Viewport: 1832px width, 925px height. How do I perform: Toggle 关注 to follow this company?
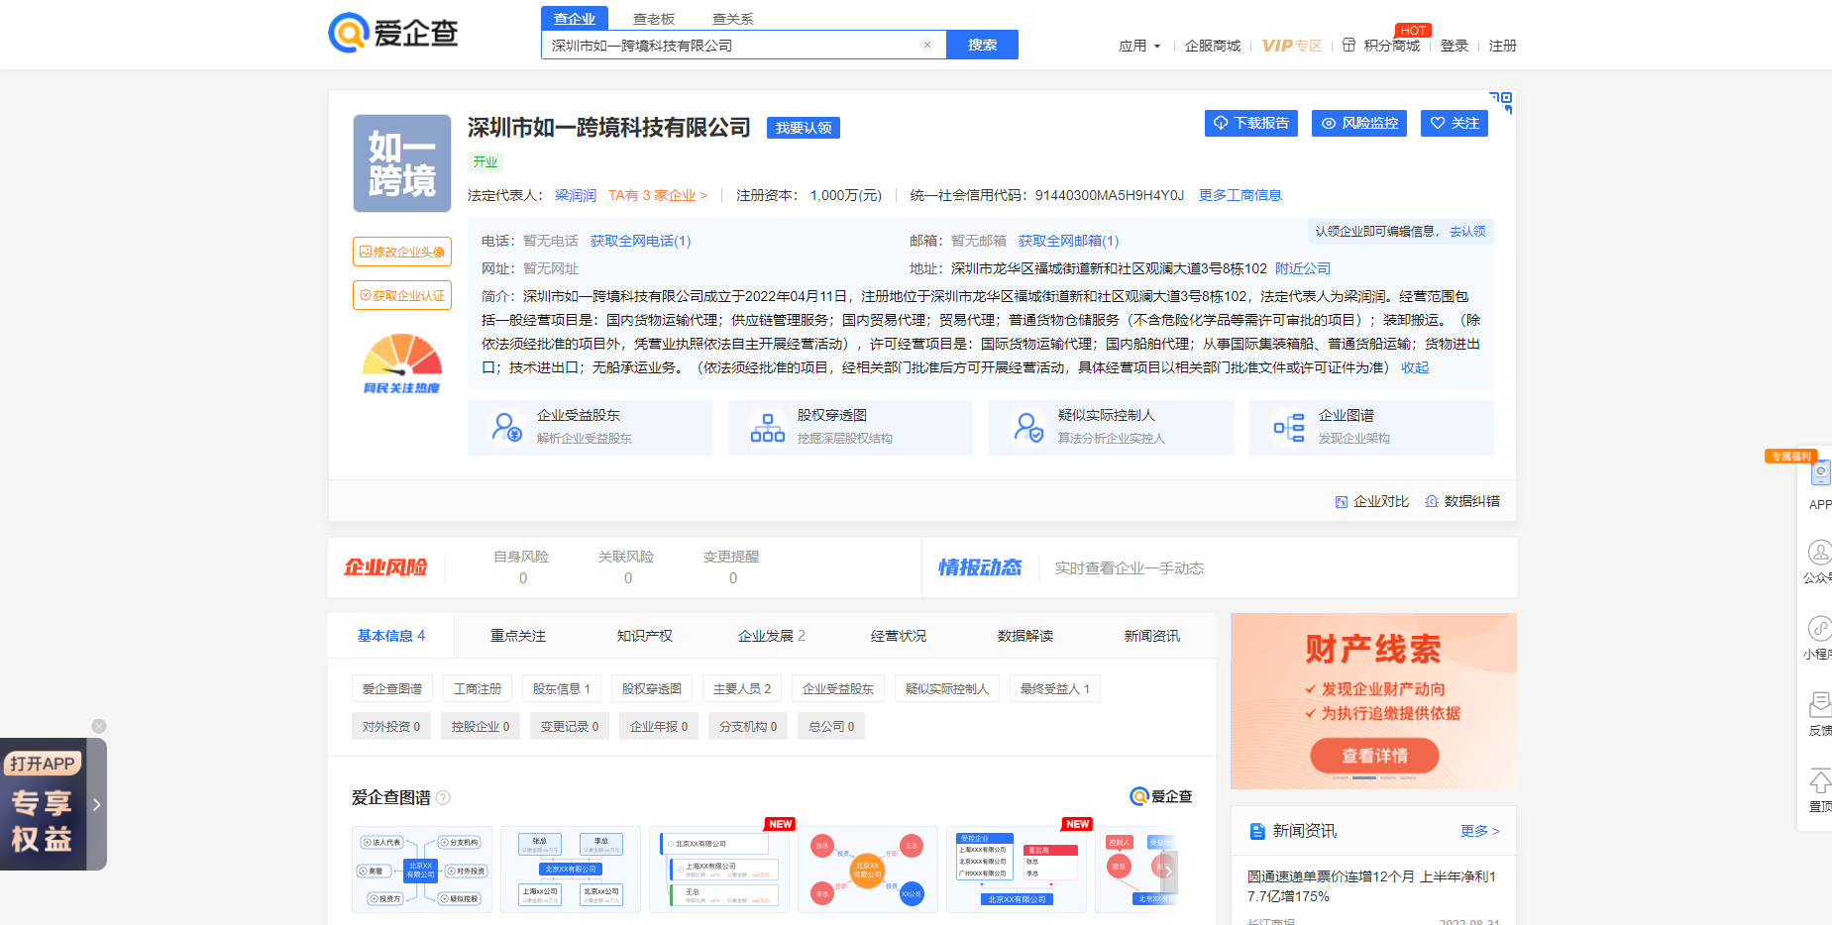point(1454,123)
